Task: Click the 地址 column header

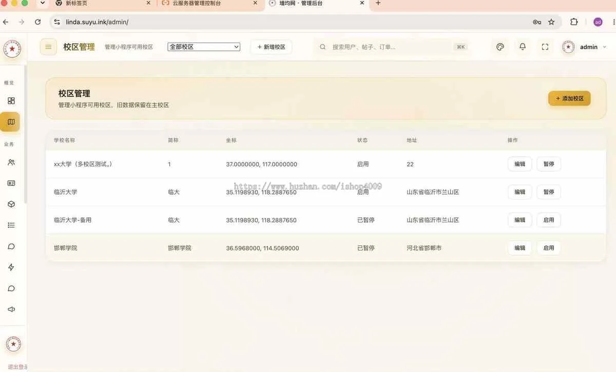Action: 412,140
